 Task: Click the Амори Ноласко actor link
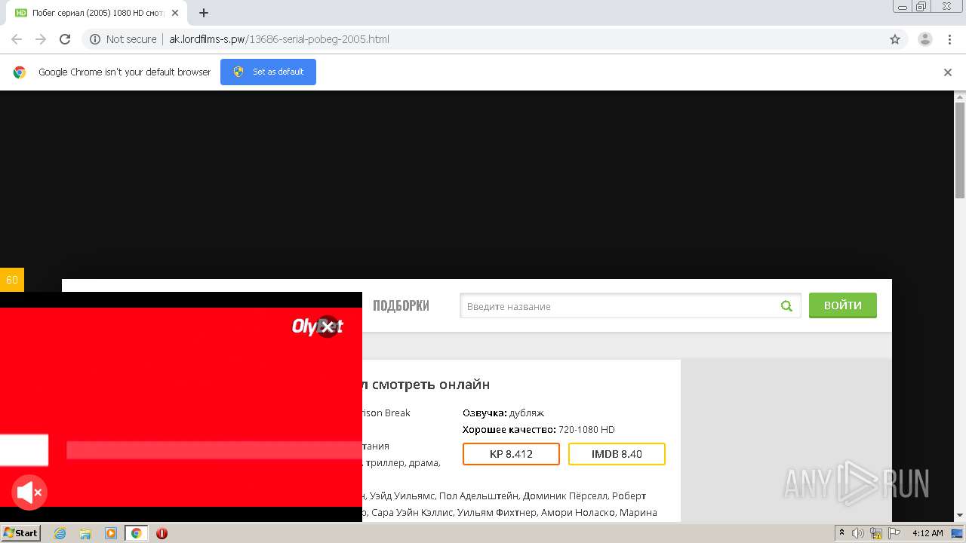580,512
